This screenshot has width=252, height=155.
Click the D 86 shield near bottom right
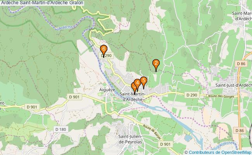(240, 131)
